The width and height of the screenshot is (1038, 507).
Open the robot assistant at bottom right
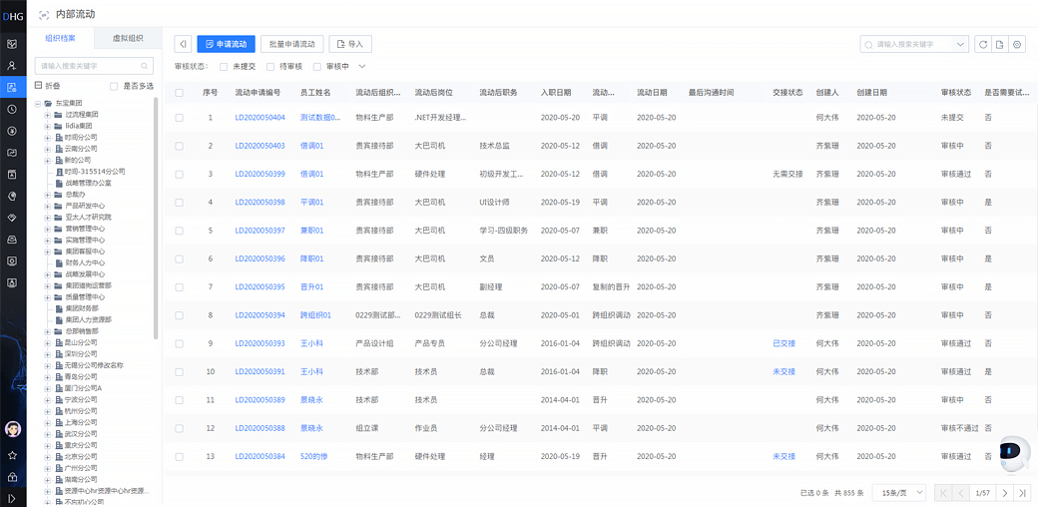click(x=1012, y=454)
